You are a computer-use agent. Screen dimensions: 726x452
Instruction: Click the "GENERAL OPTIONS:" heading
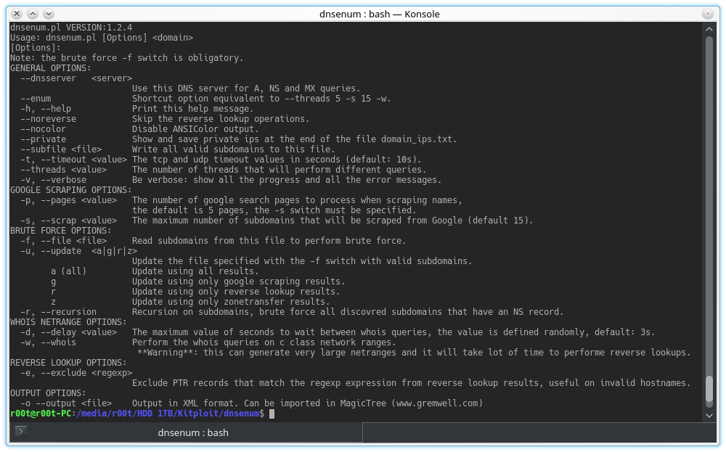click(x=51, y=68)
